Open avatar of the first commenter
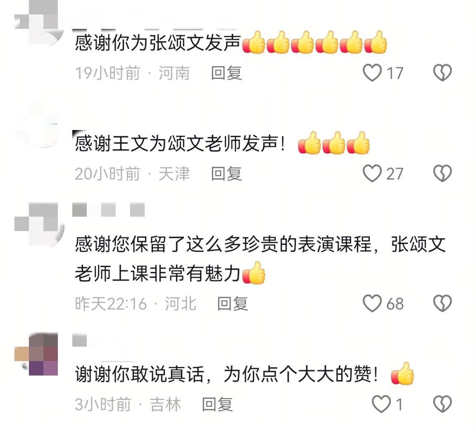 [39, 22]
